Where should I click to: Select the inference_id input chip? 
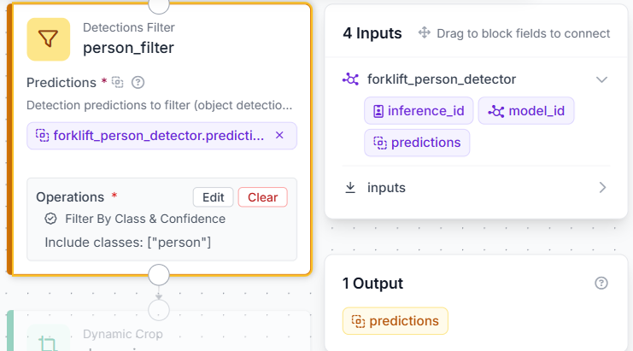(419, 110)
